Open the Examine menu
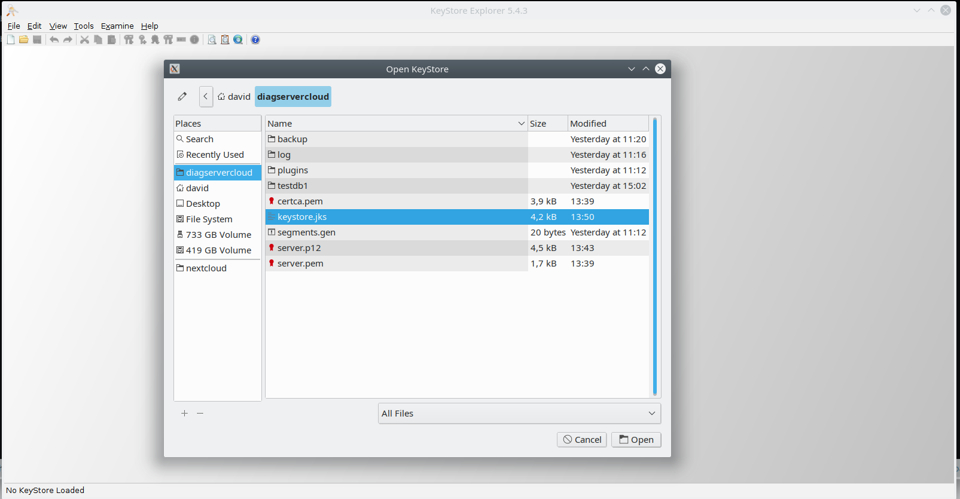Image resolution: width=960 pixels, height=499 pixels. (117, 26)
